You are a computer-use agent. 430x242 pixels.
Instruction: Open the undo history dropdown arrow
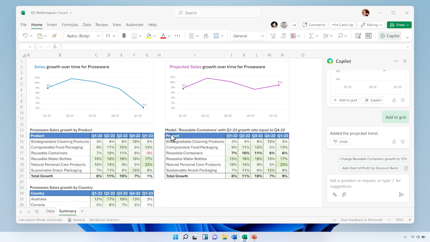pyautogui.click(x=31, y=36)
